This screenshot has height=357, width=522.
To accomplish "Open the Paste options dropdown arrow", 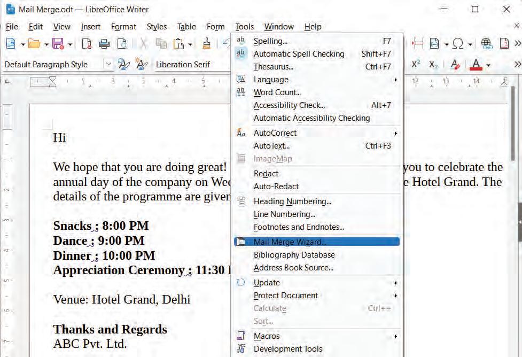I will coord(190,44).
